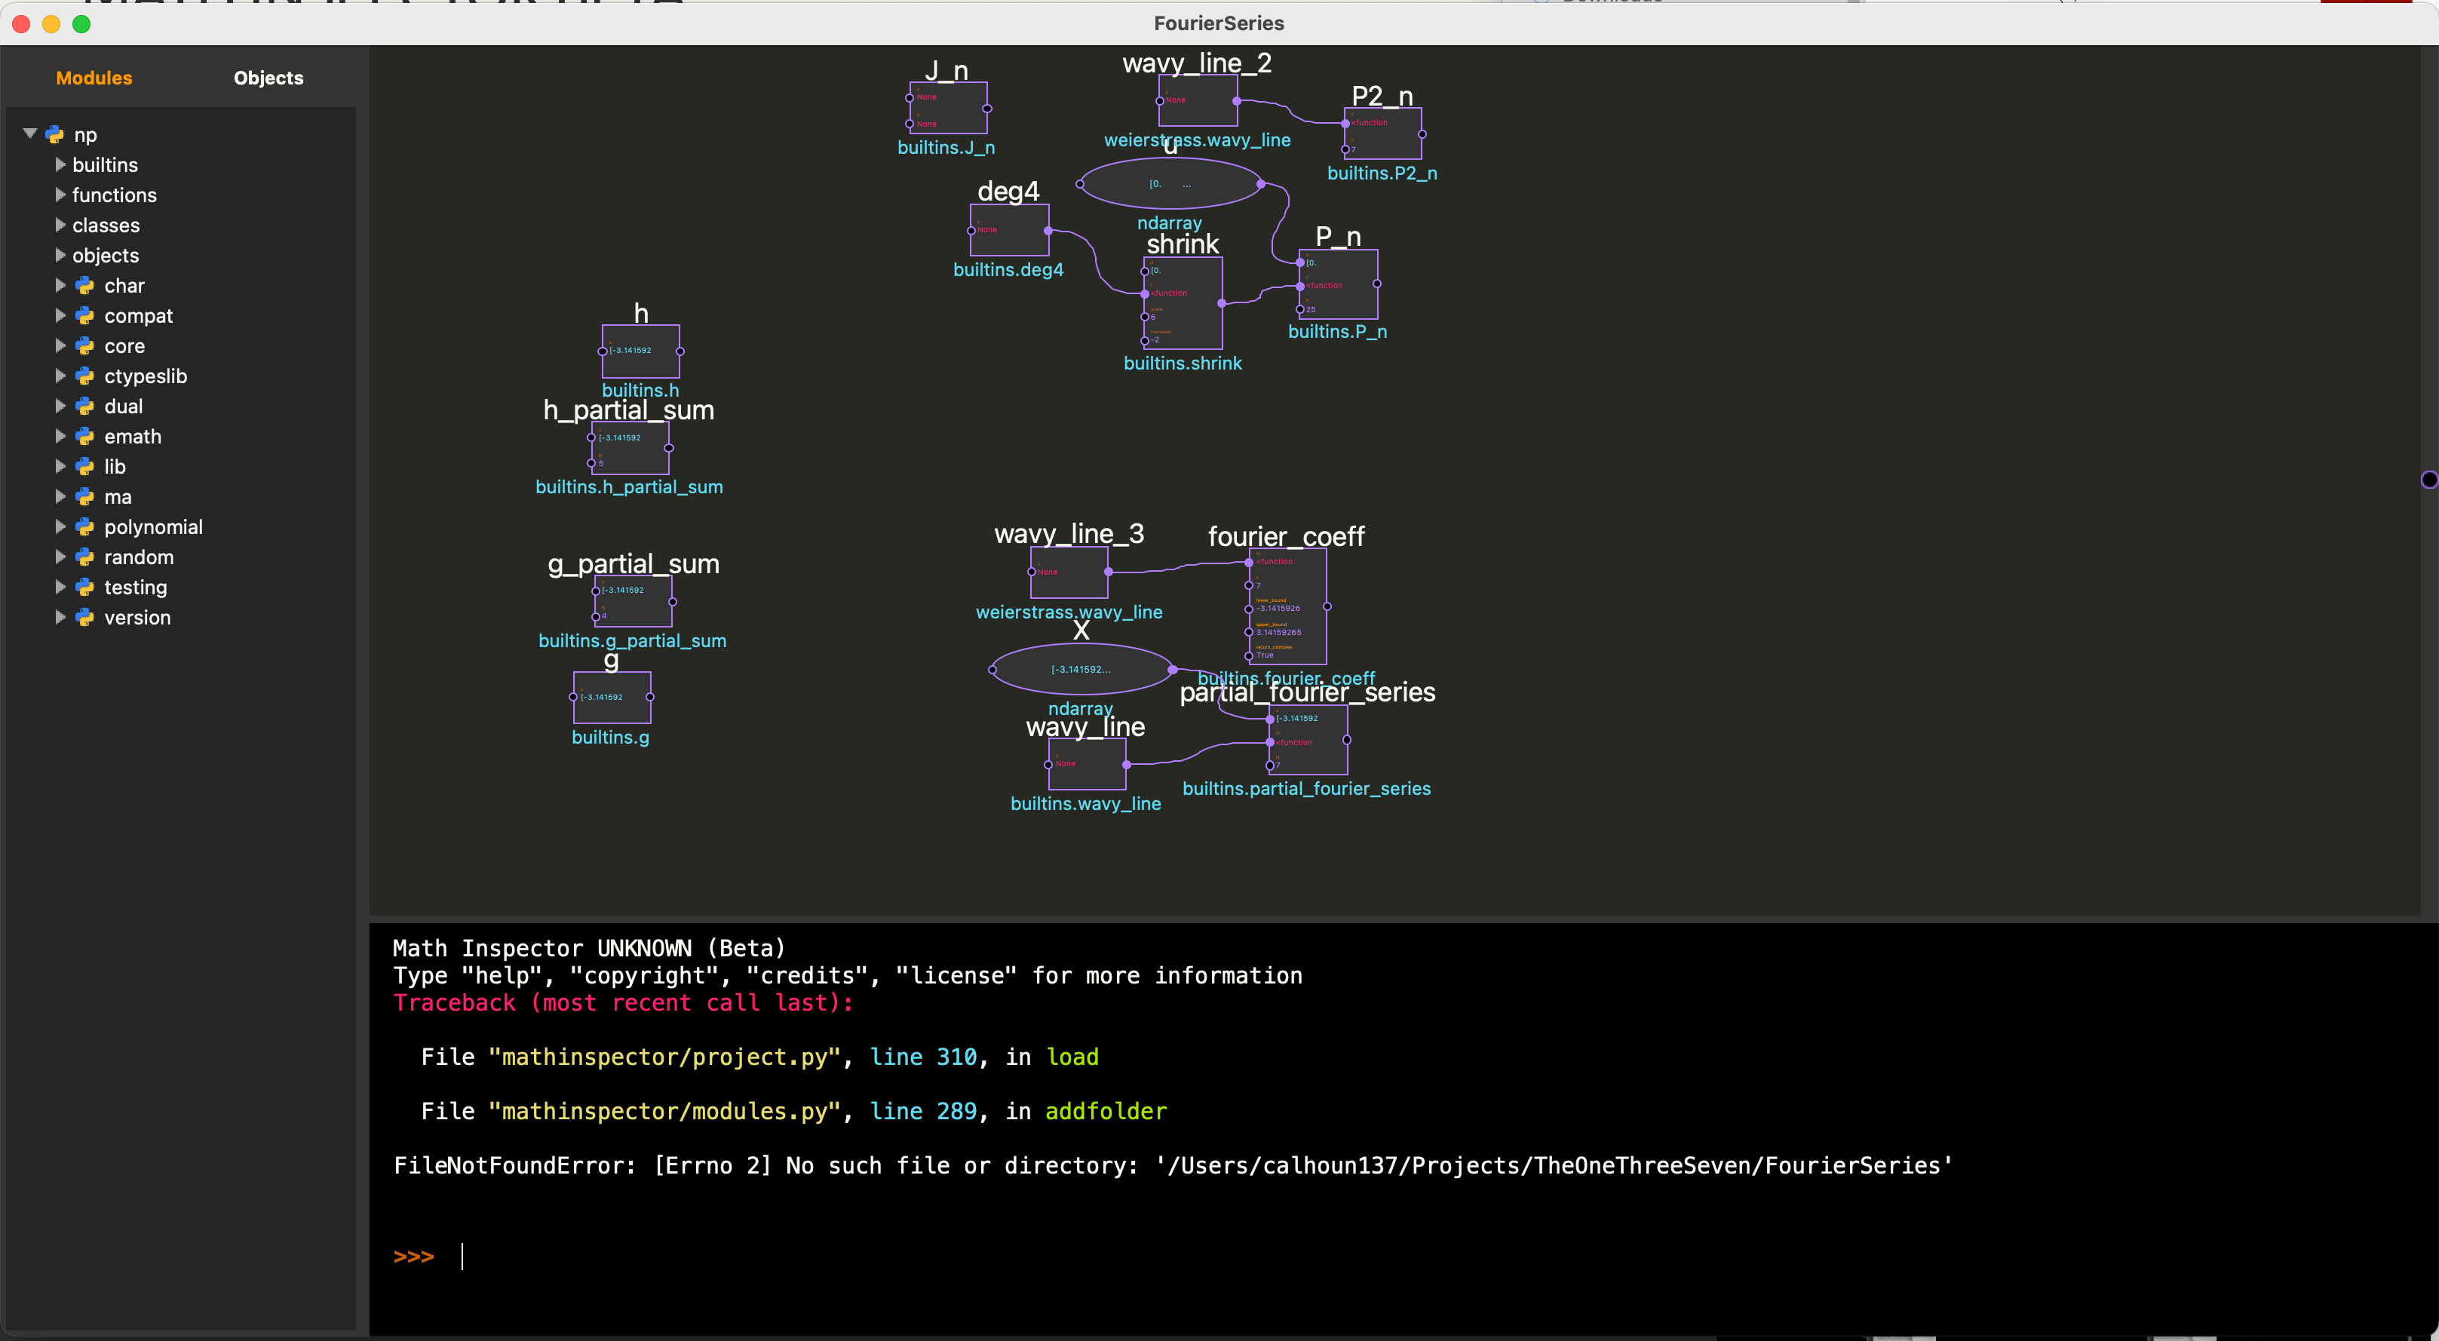Image resolution: width=2439 pixels, height=1341 pixels.
Task: Click the ctypeslib Python module icon
Action: 85,376
